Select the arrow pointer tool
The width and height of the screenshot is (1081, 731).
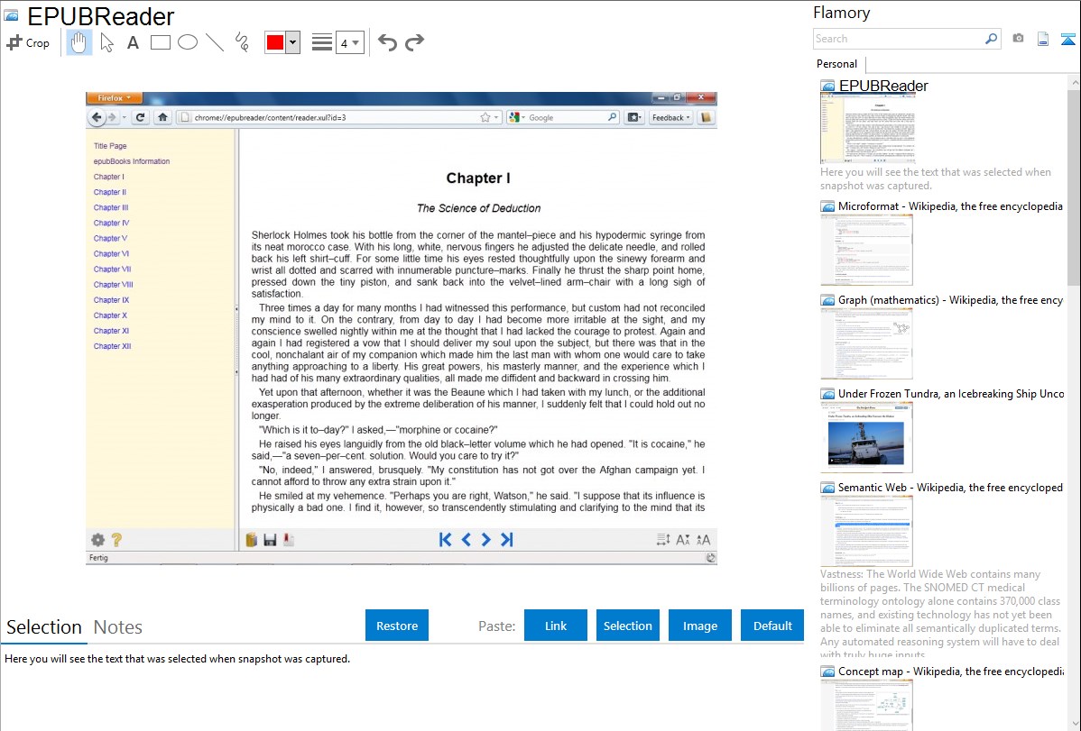[106, 42]
